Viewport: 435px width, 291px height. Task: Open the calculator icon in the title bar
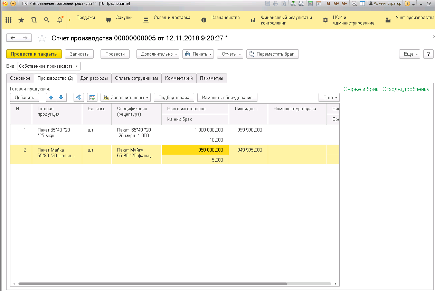click(310, 3)
